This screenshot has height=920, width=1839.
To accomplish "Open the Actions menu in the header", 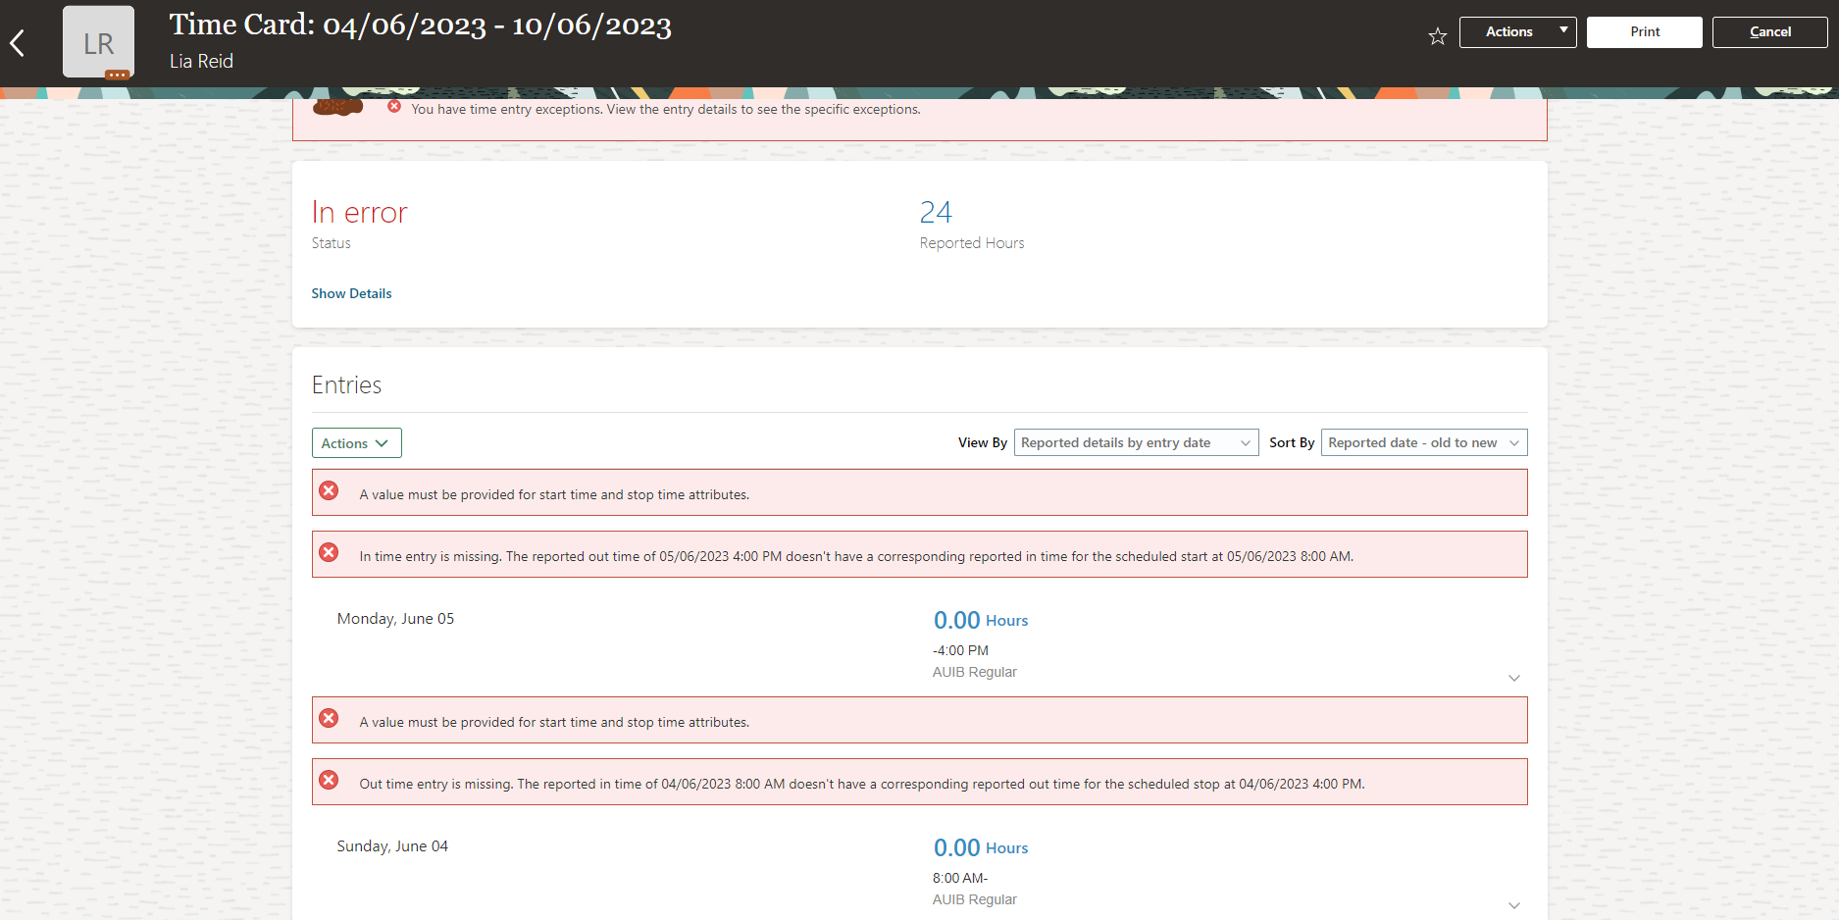I will (1517, 31).
